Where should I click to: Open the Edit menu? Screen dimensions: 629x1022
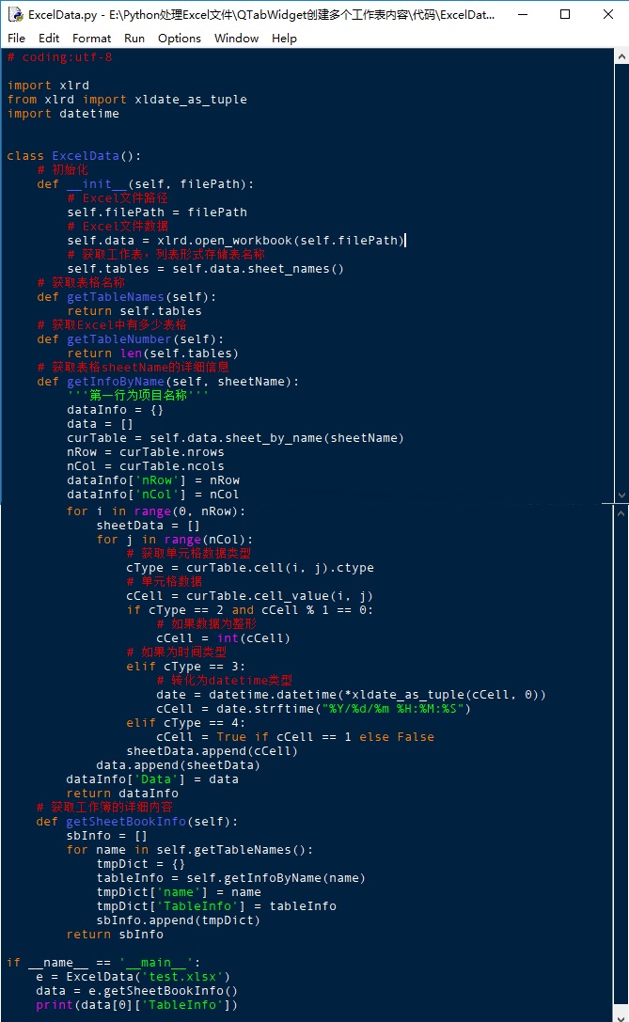49,39
